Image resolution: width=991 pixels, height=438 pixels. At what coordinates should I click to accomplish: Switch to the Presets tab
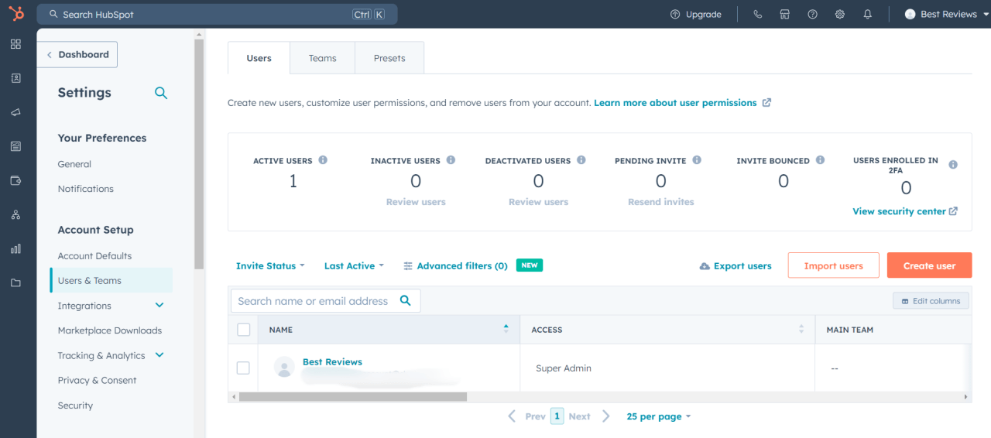389,58
